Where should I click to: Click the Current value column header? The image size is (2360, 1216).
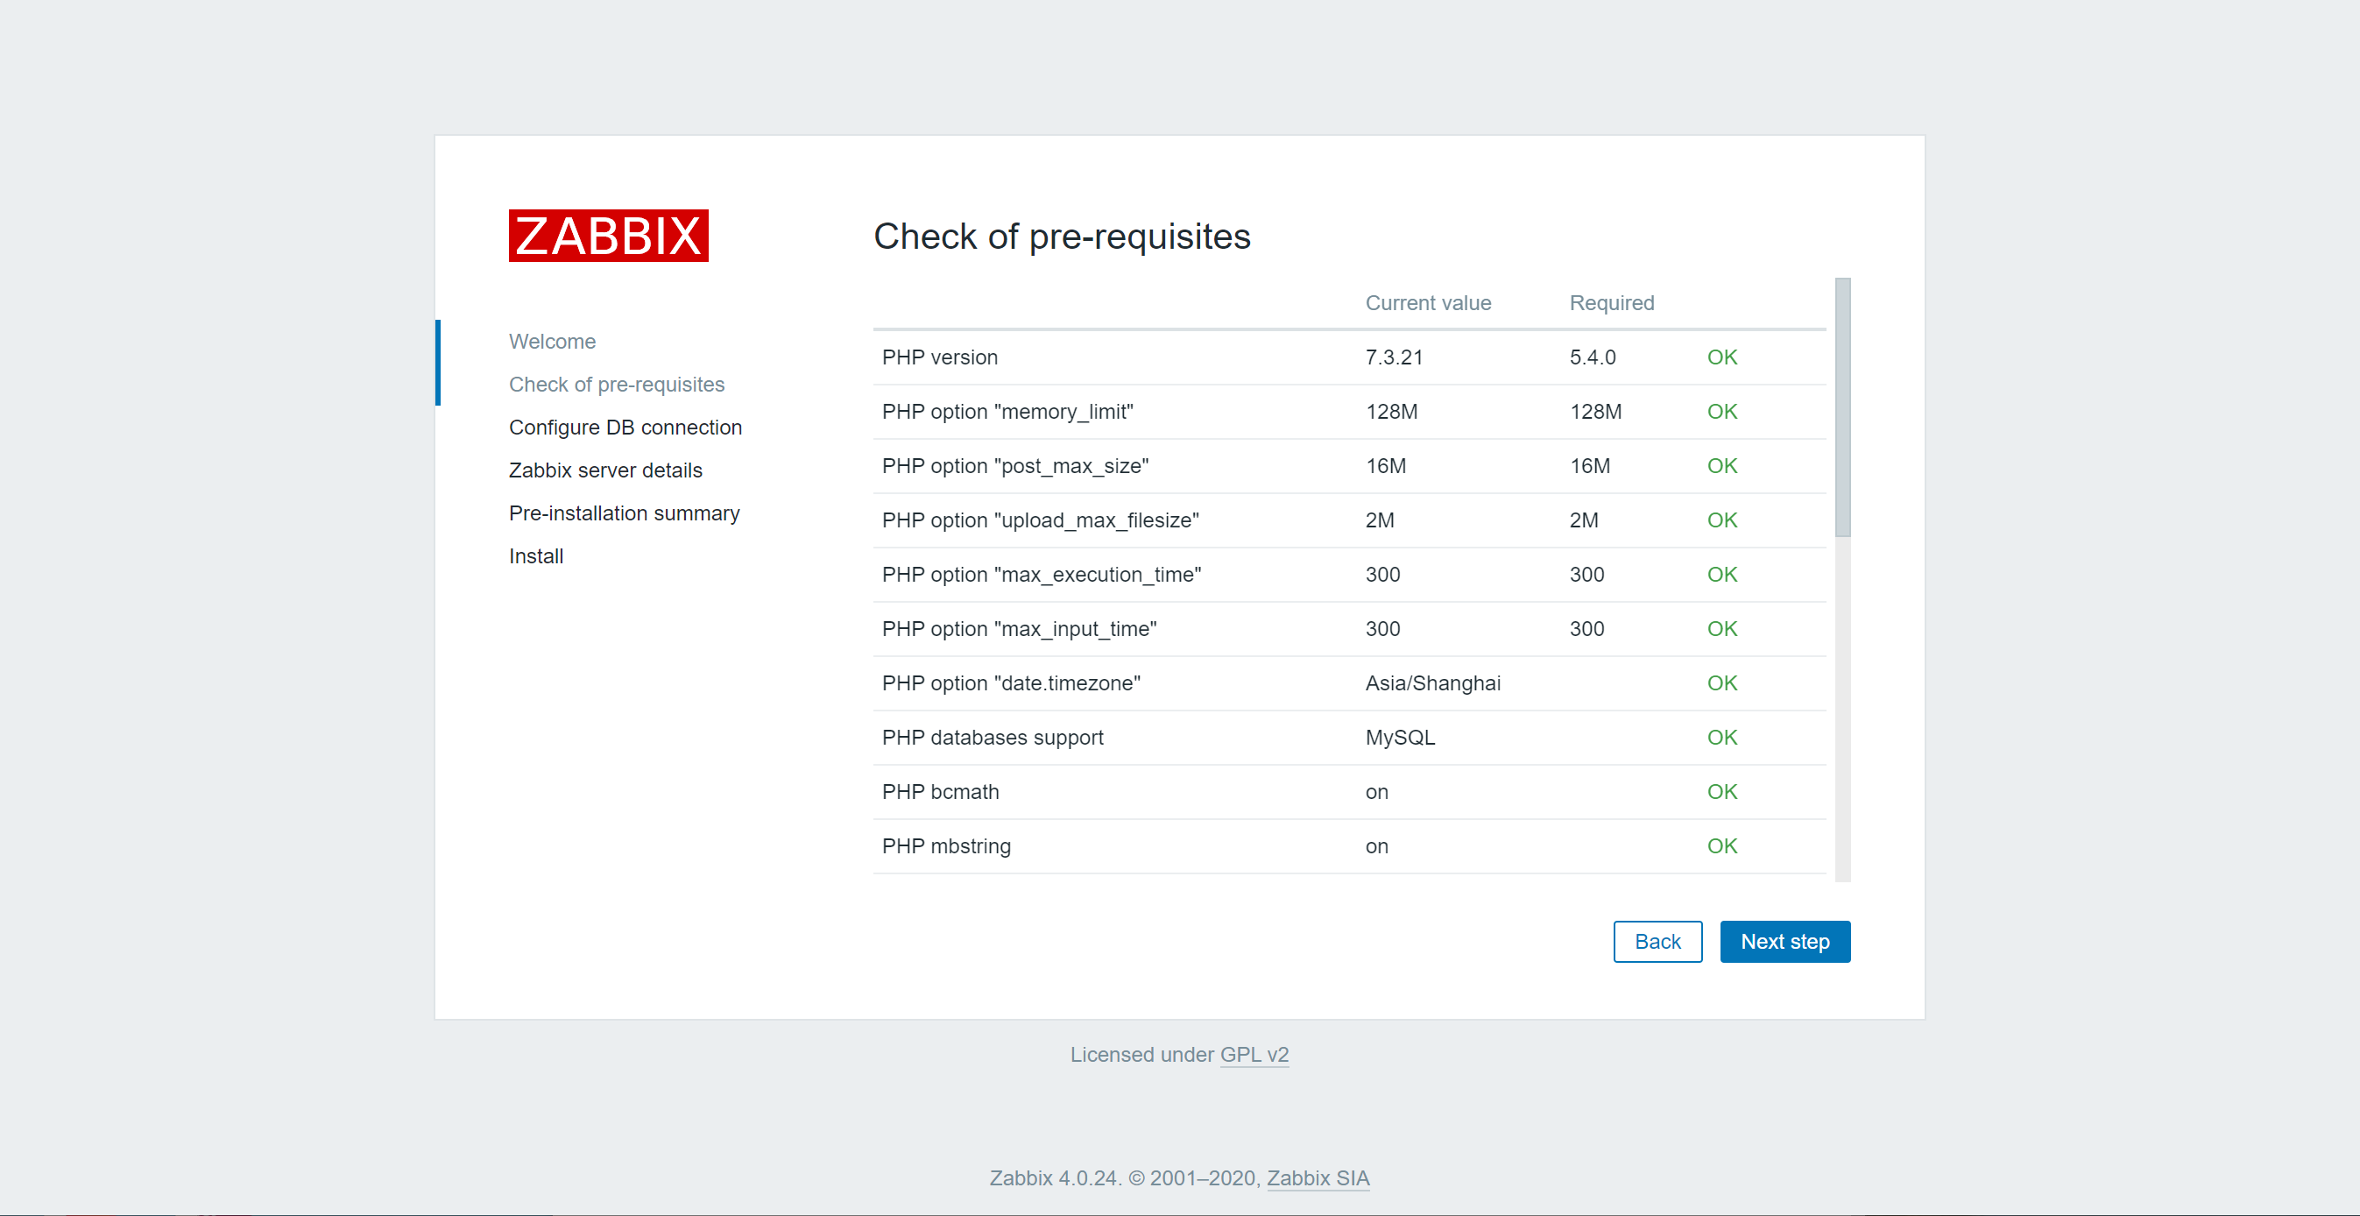(1427, 302)
